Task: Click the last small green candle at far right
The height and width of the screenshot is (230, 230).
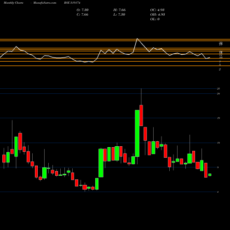Action: coord(210,175)
